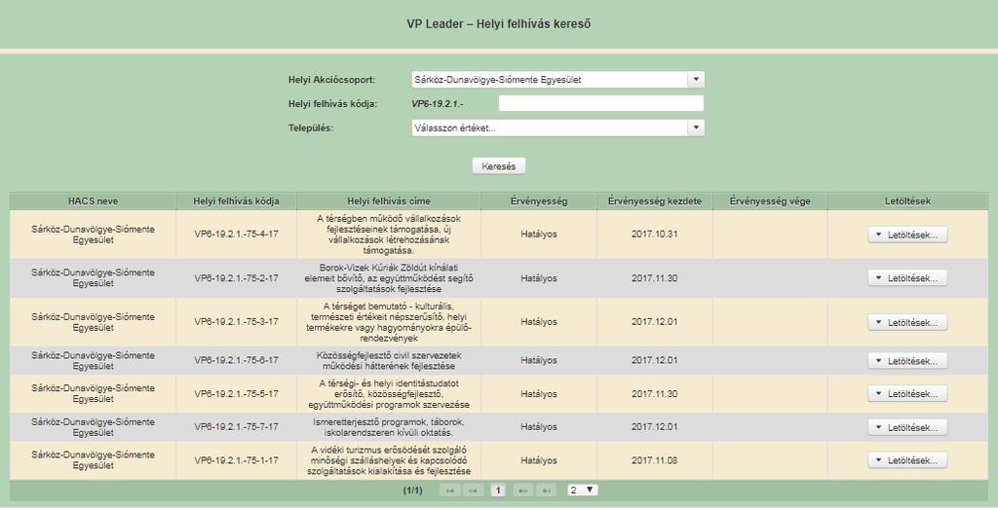
Task: Click title 'A térséget bemutató - kulturális...'
Action: click(x=389, y=322)
